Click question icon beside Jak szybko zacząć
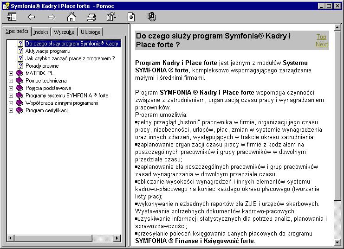This screenshot has height=249, width=344. (x=20, y=58)
